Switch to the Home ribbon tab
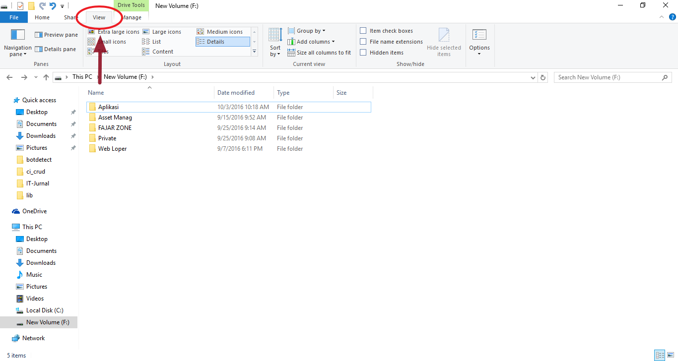This screenshot has width=678, height=361. (x=42, y=16)
